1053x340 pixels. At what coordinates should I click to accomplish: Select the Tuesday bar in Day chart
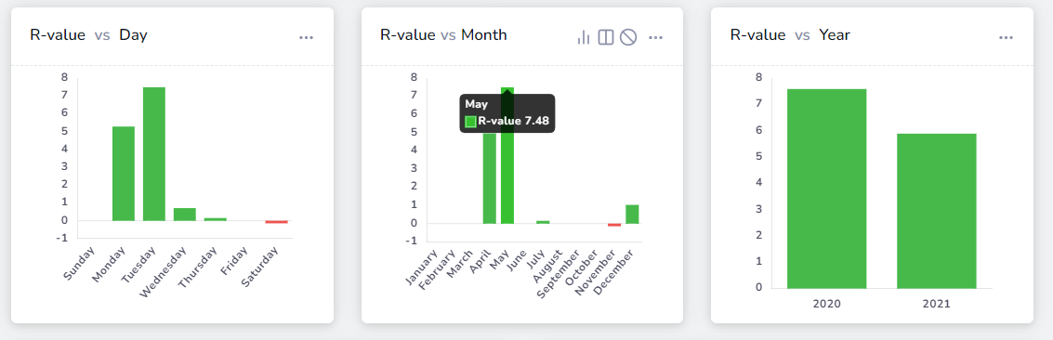pyautogui.click(x=153, y=153)
